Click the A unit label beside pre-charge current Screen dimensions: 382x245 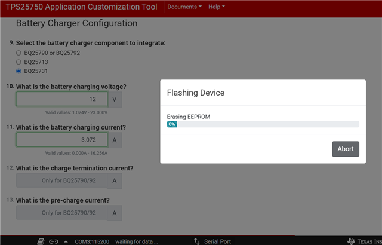pos(115,213)
